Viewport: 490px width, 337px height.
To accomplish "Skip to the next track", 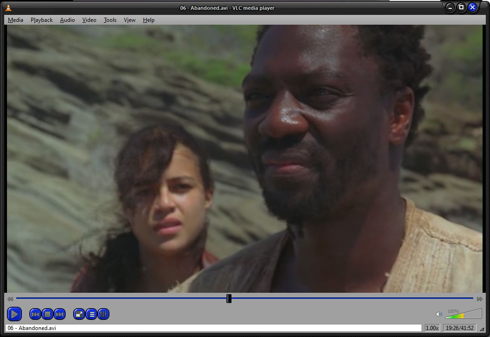I will [60, 314].
